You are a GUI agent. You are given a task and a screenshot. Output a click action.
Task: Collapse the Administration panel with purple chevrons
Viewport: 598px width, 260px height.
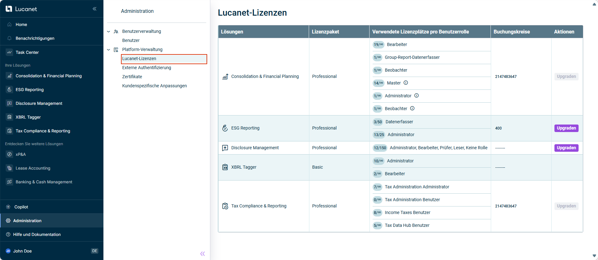[x=202, y=254]
